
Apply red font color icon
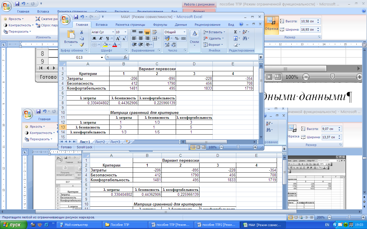tap(115, 45)
